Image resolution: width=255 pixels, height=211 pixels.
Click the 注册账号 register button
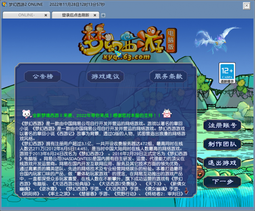(222, 125)
